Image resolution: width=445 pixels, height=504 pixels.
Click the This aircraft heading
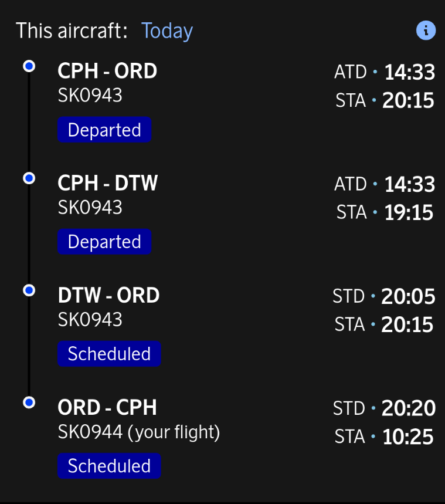click(72, 31)
